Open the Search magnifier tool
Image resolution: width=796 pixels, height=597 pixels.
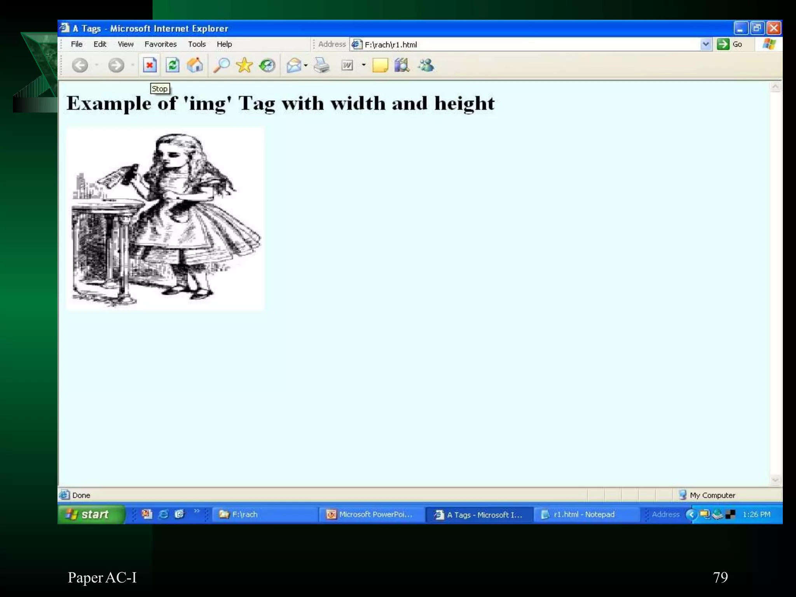click(221, 65)
